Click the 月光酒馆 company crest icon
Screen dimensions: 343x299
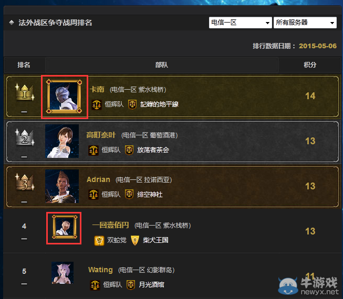[131, 285]
